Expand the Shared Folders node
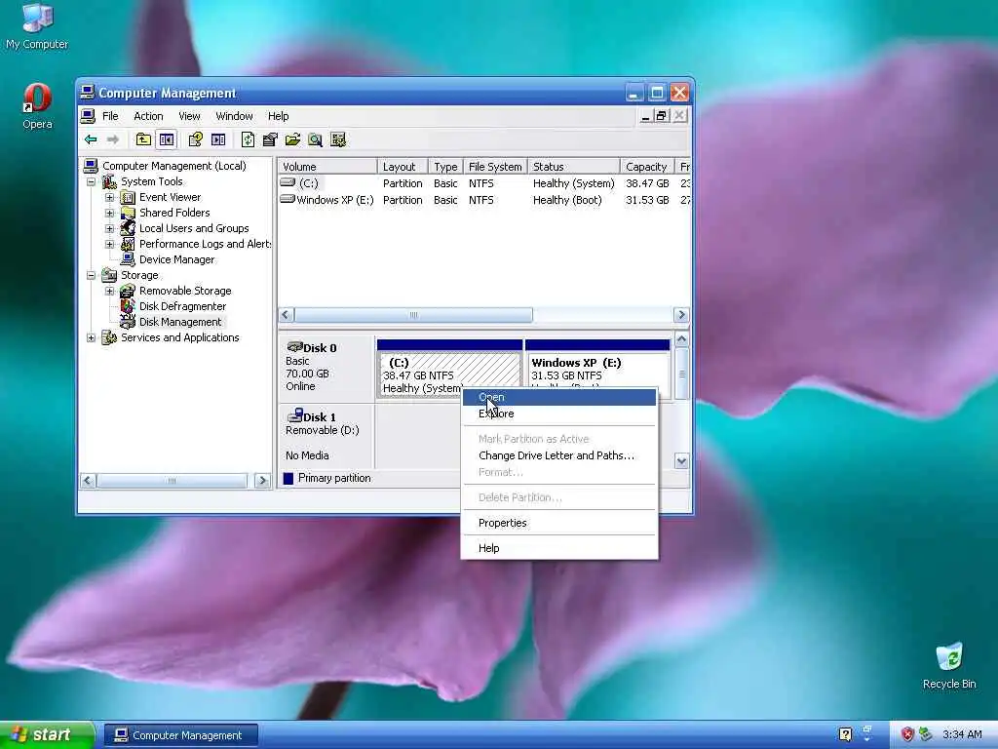This screenshot has width=998, height=749. (109, 213)
